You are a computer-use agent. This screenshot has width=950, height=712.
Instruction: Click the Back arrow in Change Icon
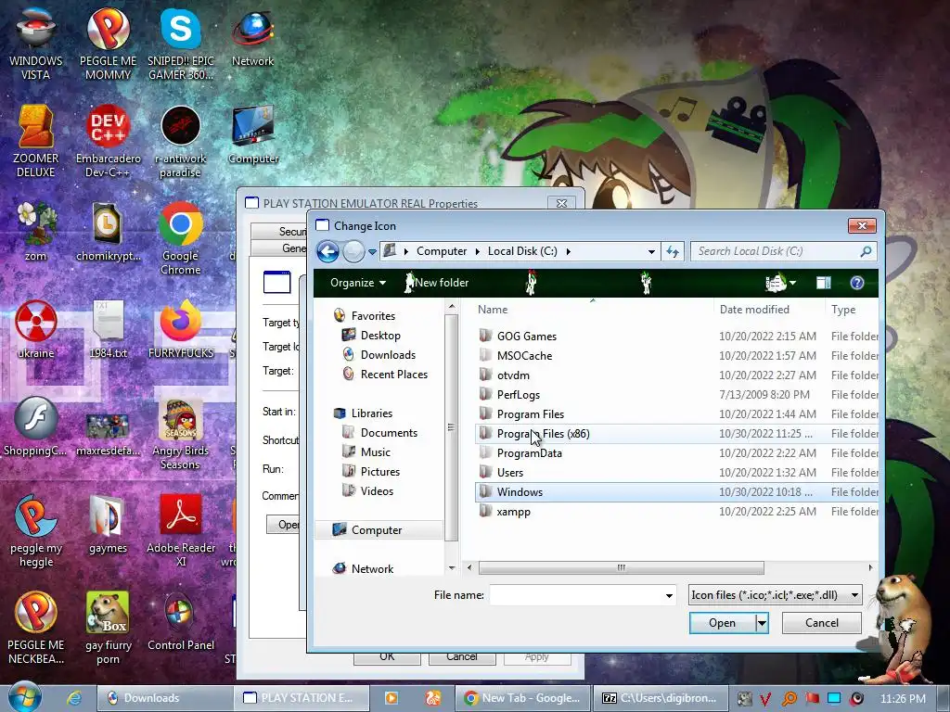(327, 251)
